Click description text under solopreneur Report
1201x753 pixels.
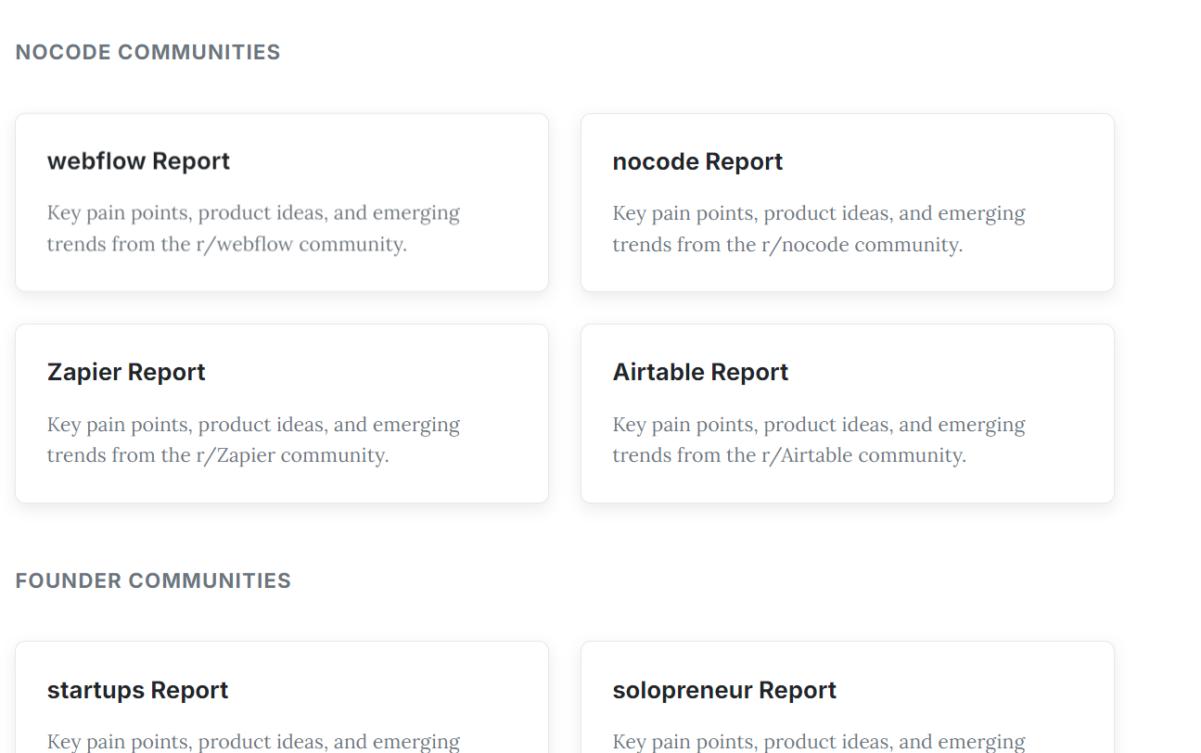[819, 741]
